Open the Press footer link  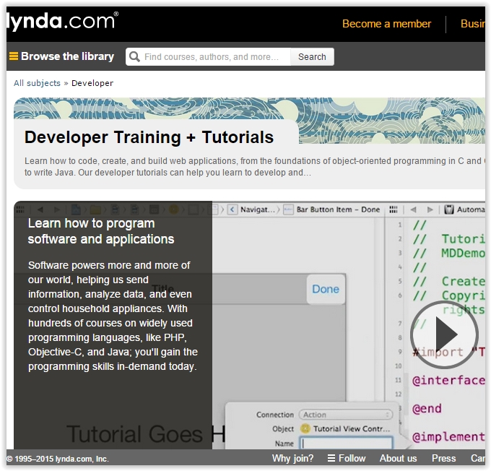444,458
